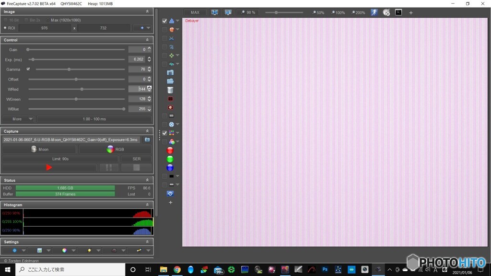Start recording with the red play button
This screenshot has height=276, width=491.
[x=49, y=167]
